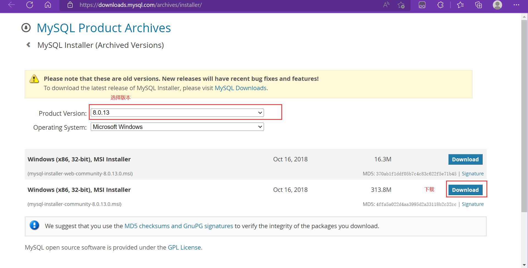Open Signature link for 313.8M installer
Viewport: 528px width, 268px height.
(x=473, y=204)
